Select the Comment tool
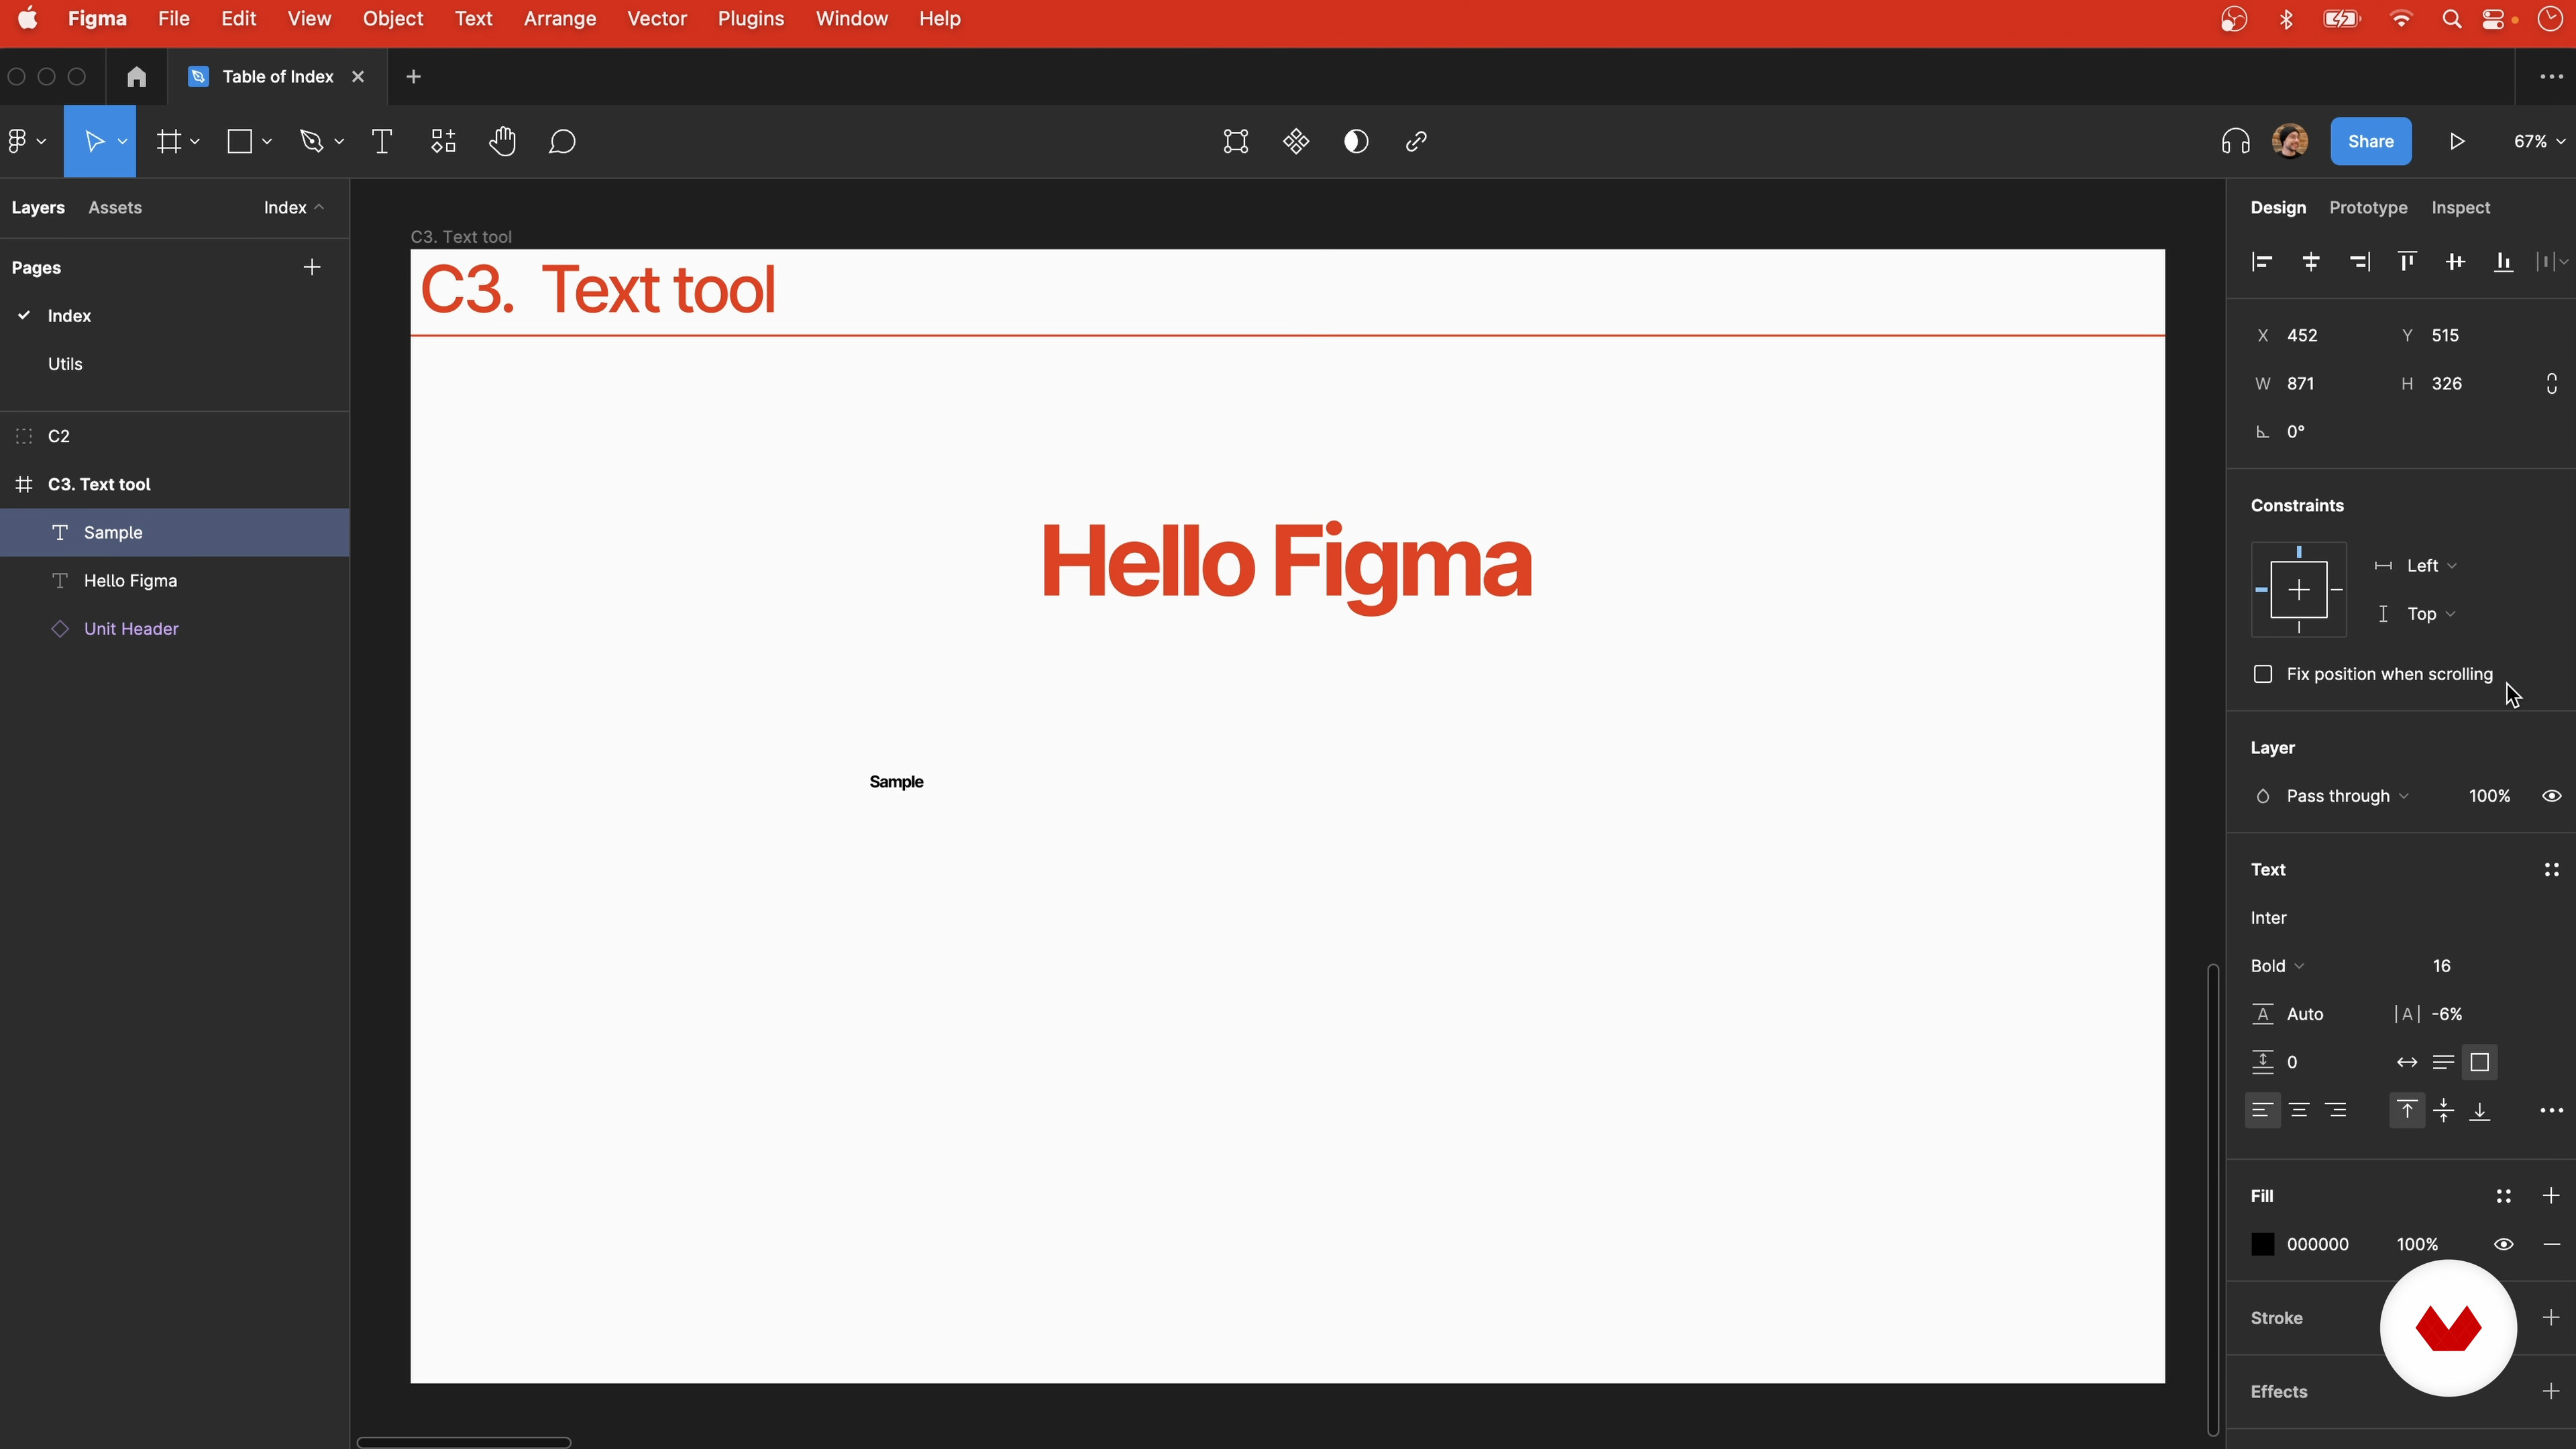Image resolution: width=2576 pixels, height=1449 pixels. [x=563, y=142]
